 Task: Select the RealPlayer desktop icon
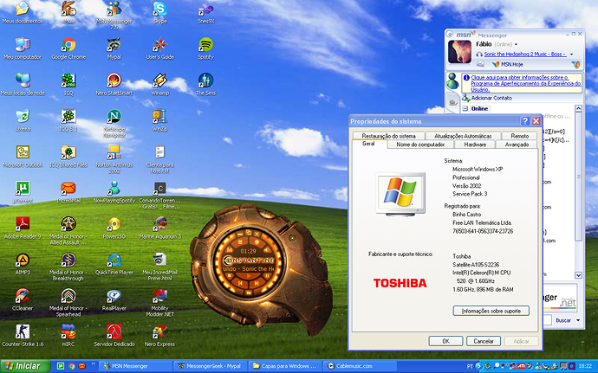point(114,299)
